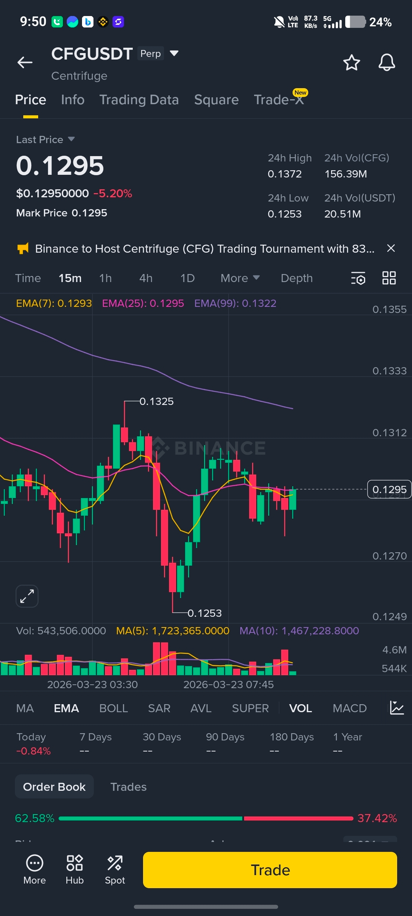
Task: Toggle the AVL indicator
Action: 201,708
